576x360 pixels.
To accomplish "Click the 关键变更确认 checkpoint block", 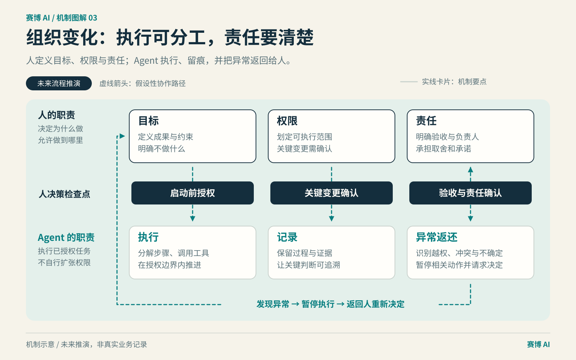I will [x=332, y=193].
